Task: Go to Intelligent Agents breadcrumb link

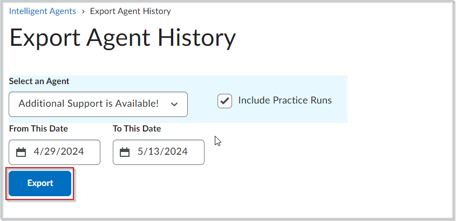Action: [x=43, y=11]
